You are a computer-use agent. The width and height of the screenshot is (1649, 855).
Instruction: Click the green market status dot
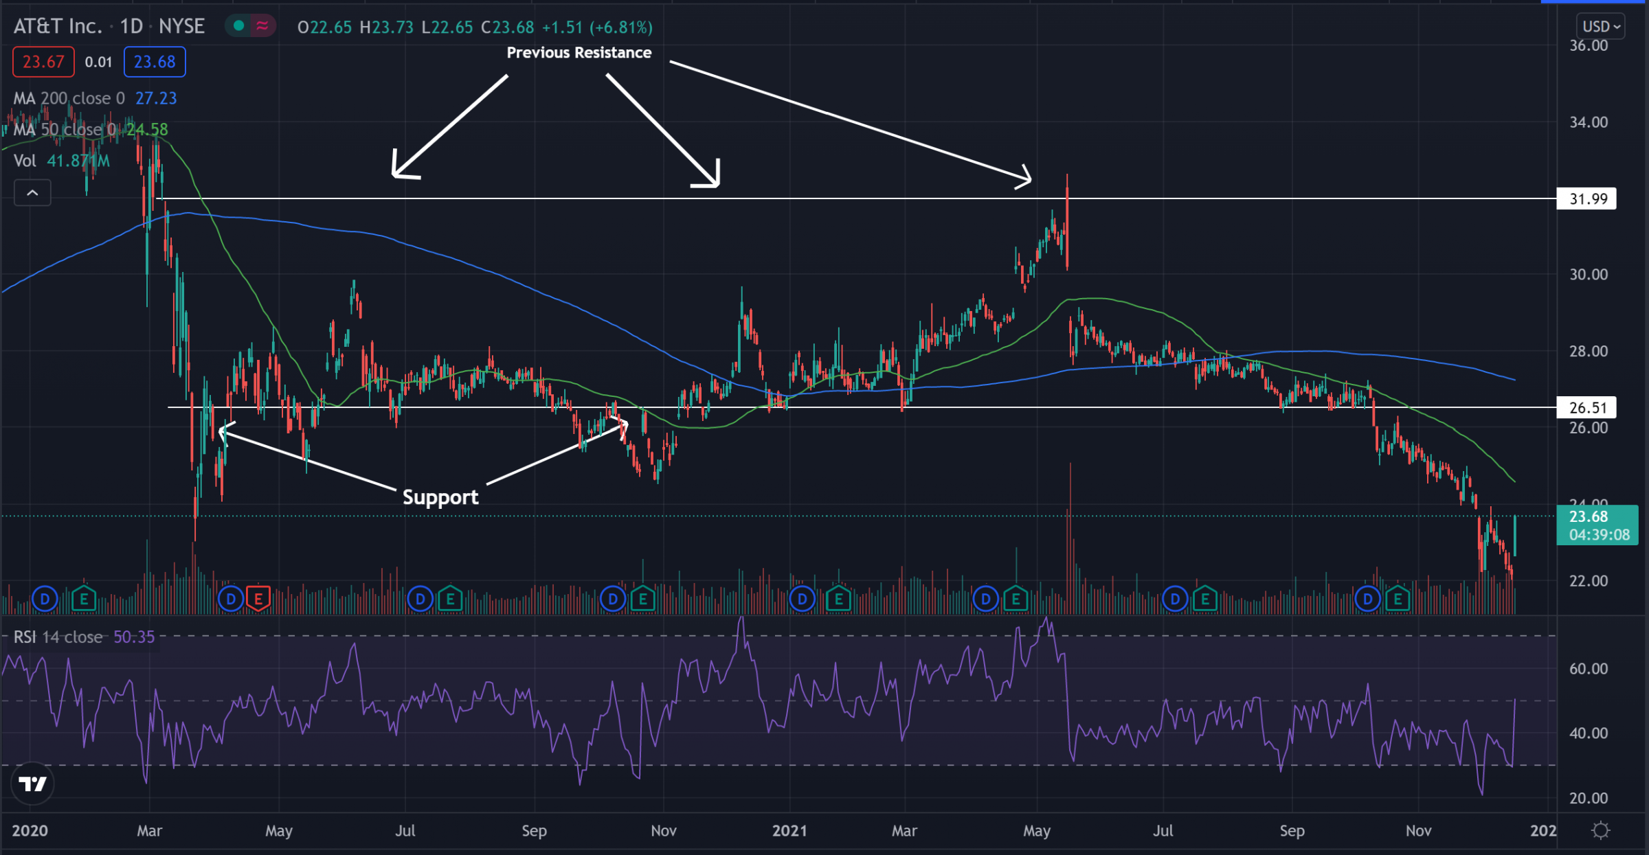(238, 26)
